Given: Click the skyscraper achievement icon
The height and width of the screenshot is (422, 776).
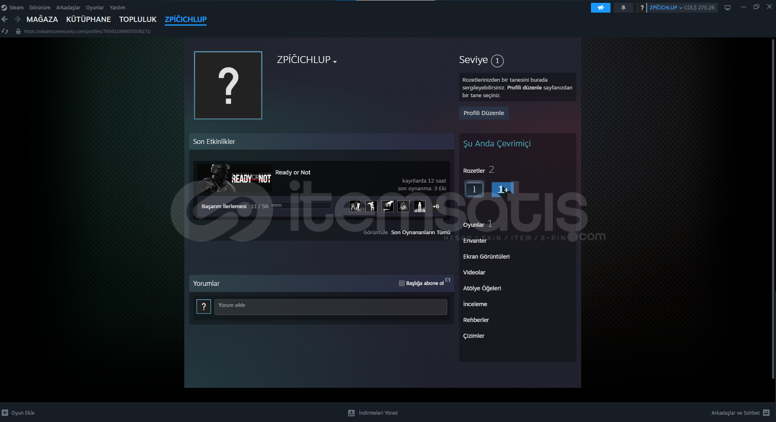Looking at the screenshot, I should [x=420, y=206].
